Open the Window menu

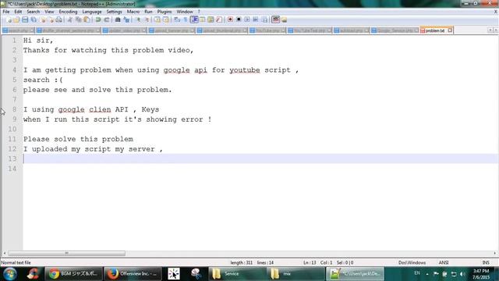(x=185, y=12)
